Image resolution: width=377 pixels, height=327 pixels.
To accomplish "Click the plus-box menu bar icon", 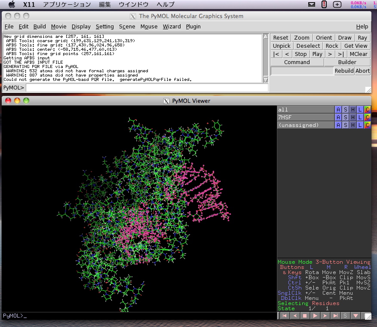I will (x=337, y=4).
